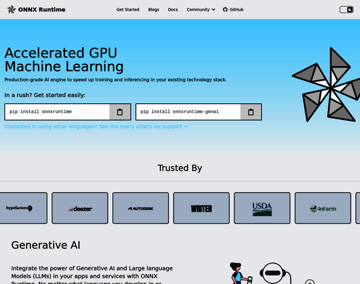Open the Get Started menu item
This screenshot has height=284, width=360.
point(127,9)
